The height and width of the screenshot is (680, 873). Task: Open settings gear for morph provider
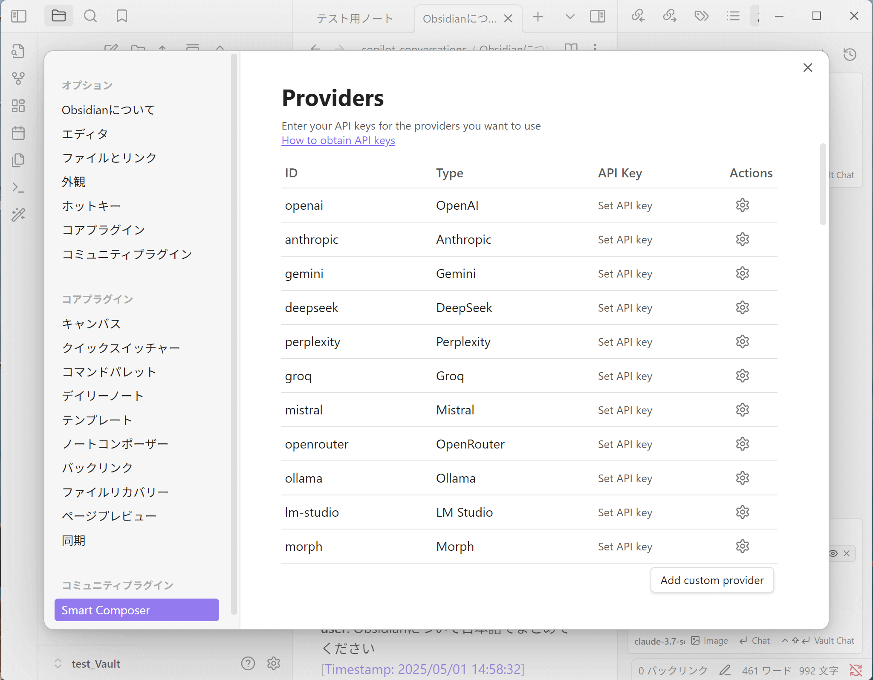point(742,546)
